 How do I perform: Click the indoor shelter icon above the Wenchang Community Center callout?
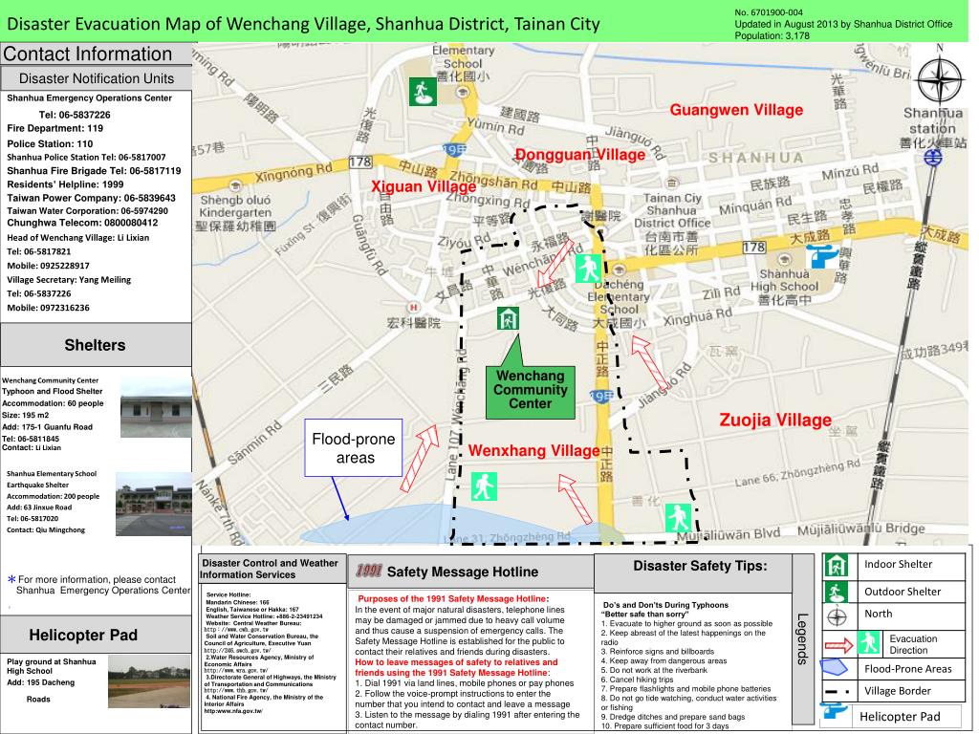pos(509,318)
